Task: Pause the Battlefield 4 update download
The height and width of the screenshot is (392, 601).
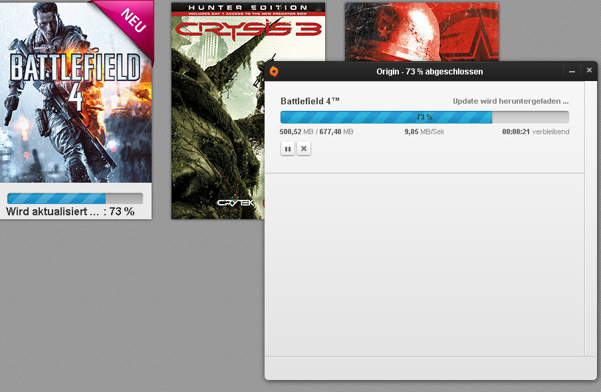Action: (x=288, y=149)
